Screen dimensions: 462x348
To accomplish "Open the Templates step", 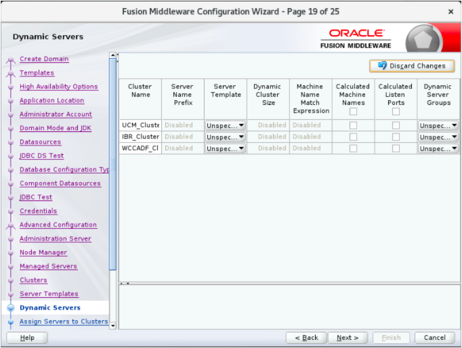I will click(37, 72).
